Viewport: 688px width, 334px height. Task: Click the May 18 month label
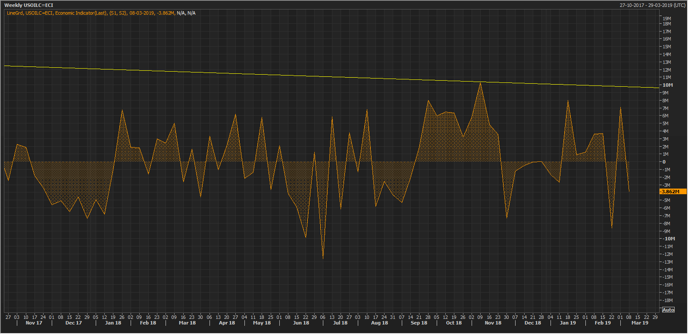pos(262,323)
